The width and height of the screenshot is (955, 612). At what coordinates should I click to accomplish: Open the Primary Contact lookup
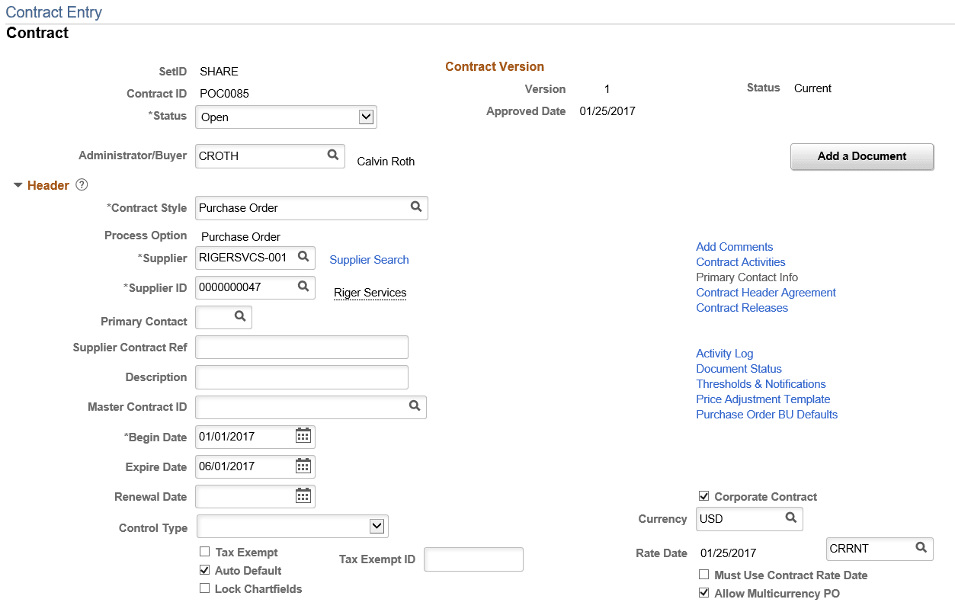242,317
